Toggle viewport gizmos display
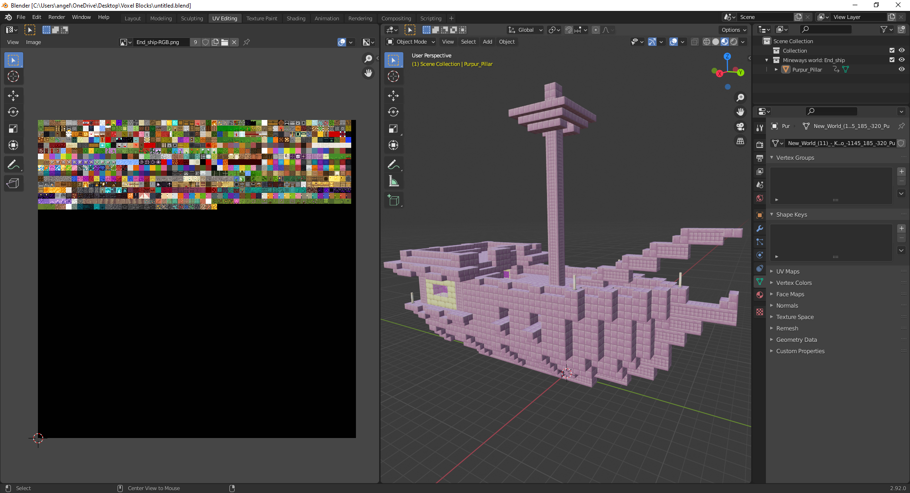 tap(652, 42)
